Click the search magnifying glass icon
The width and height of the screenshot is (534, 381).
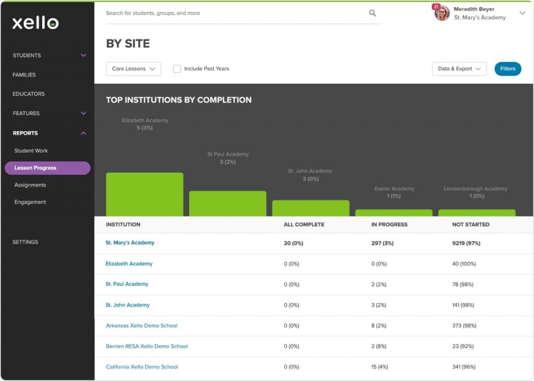point(372,12)
